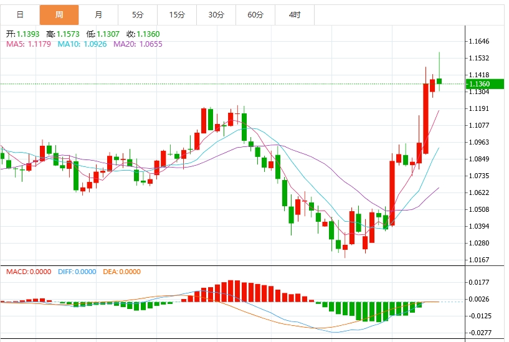Click the MACD: 0.0000 label

[29, 272]
